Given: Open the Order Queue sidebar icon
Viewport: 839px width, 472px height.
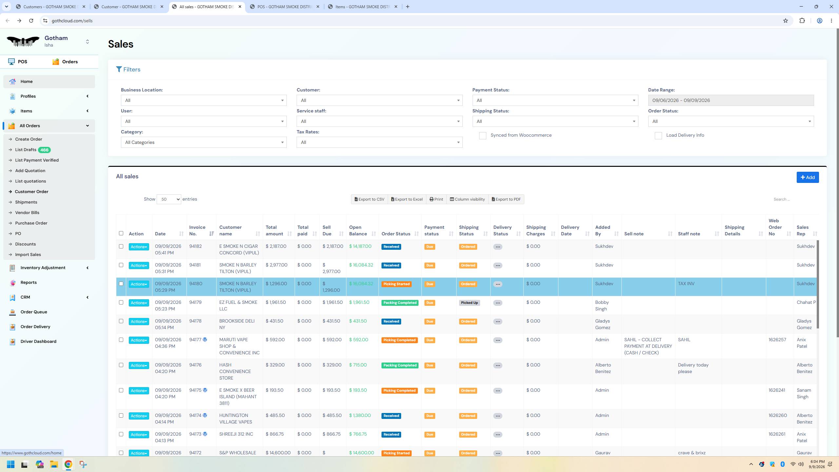Looking at the screenshot, I should 12,312.
